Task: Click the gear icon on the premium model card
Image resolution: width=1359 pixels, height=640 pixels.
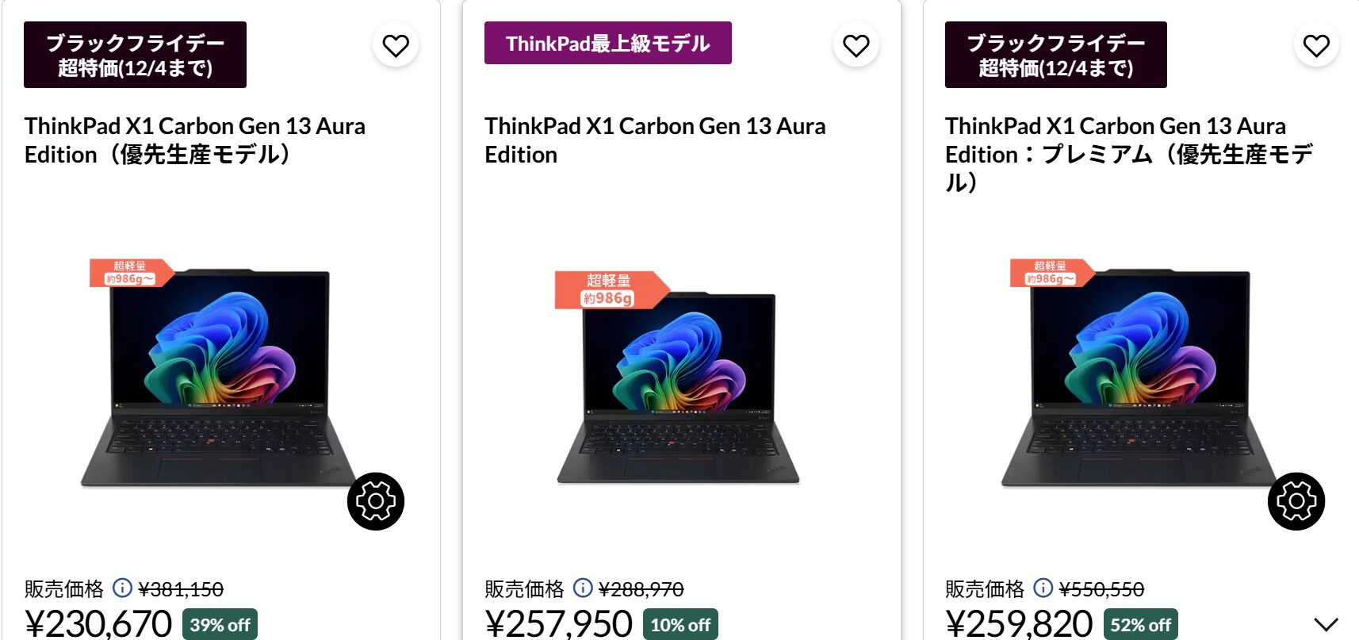Action: click(x=1296, y=501)
